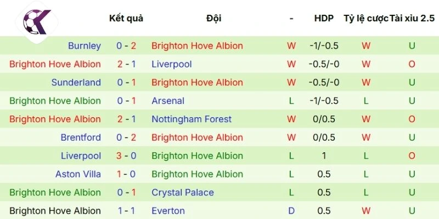439x219 pixels.
Task: Open the Brentford team link
Action: coord(81,137)
